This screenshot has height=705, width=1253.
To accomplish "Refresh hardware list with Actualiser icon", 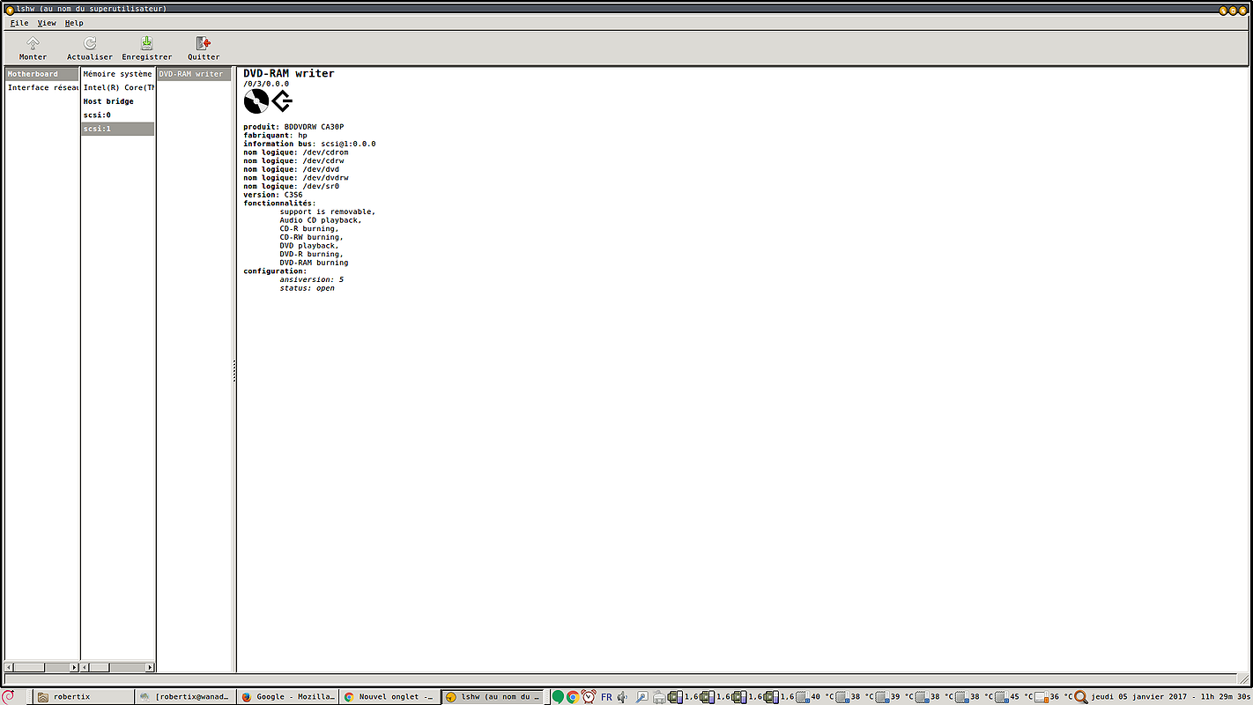I will (90, 42).
